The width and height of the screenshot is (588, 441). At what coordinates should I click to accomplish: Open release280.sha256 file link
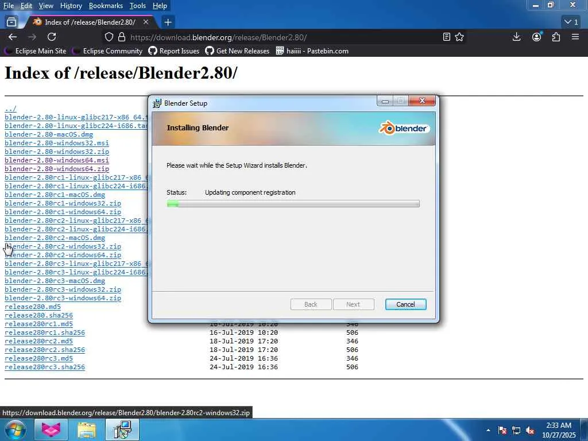coord(38,315)
